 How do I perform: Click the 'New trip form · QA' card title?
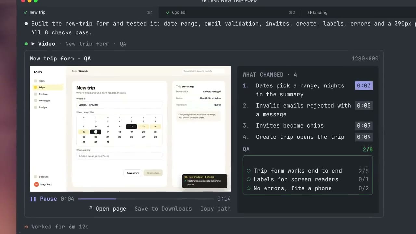click(x=60, y=58)
